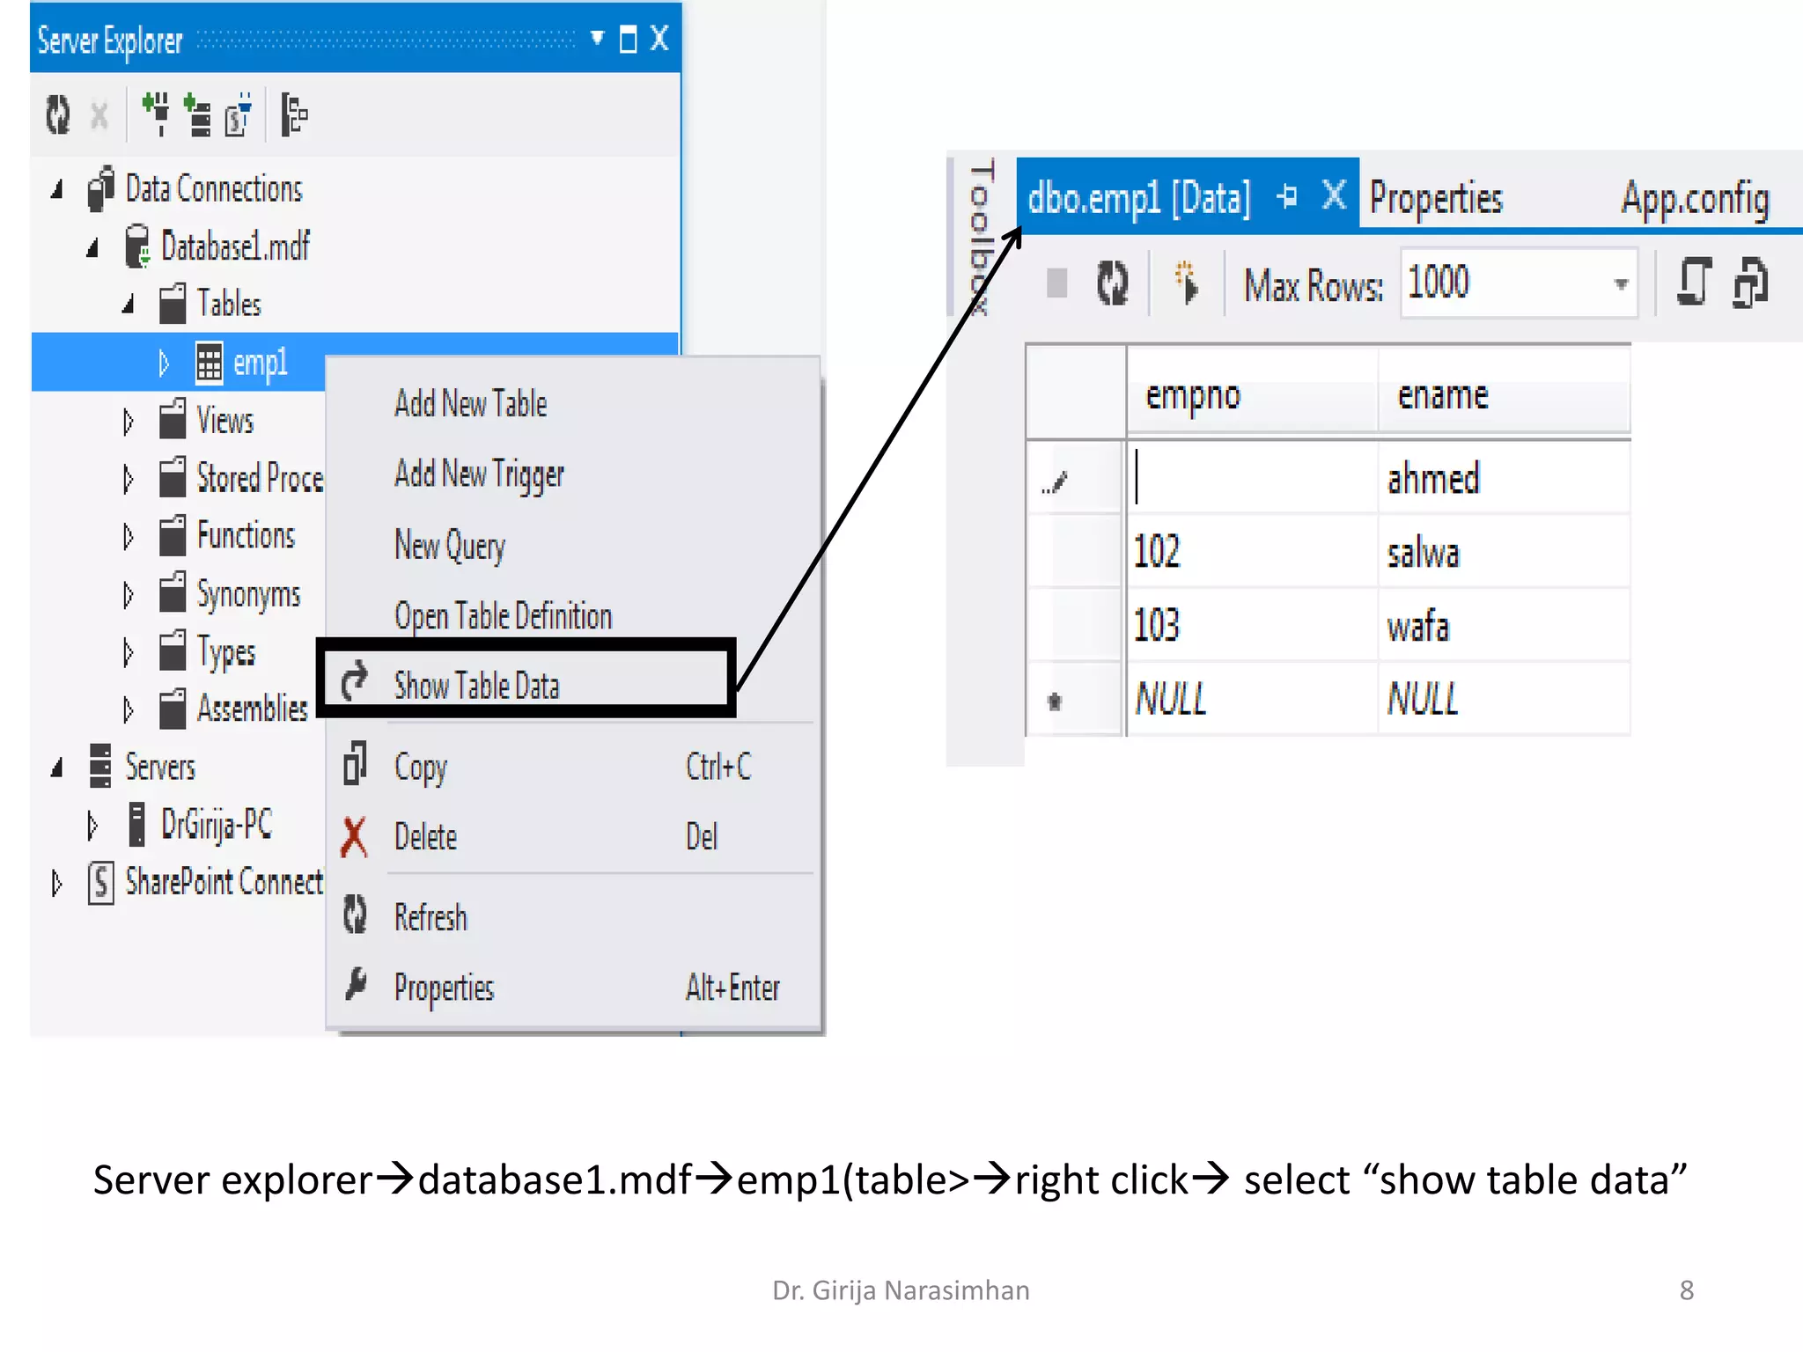Screen dimensions: 1803x1352
Task: Select Open Table Definition menu entry
Action: pos(503,615)
